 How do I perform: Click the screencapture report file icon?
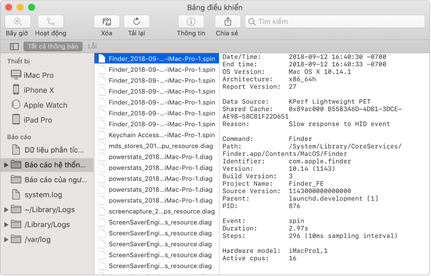point(102,211)
